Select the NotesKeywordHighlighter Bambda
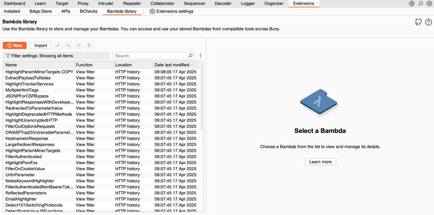 [x=101, y=181]
